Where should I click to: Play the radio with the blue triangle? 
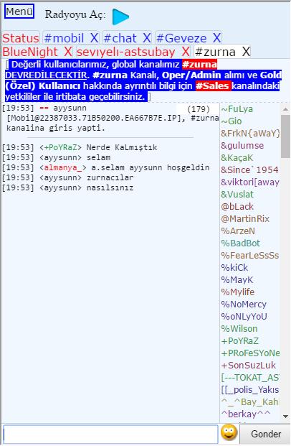pos(120,17)
